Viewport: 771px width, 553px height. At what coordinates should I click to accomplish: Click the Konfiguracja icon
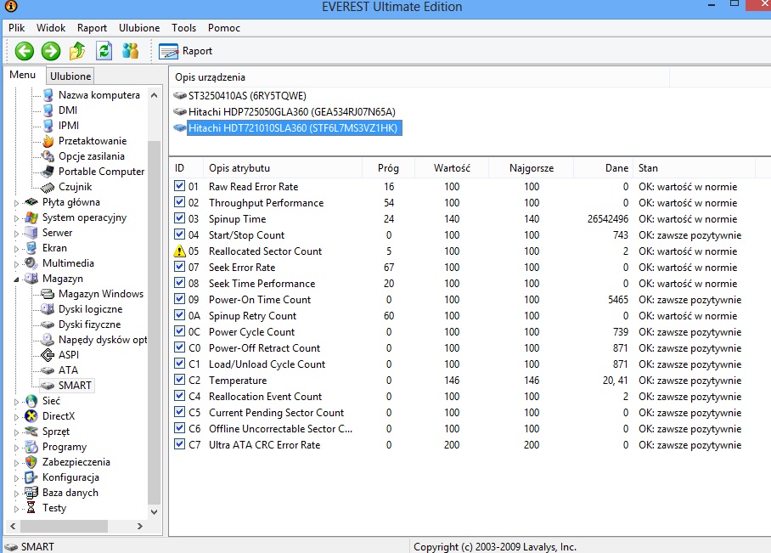pos(31,477)
